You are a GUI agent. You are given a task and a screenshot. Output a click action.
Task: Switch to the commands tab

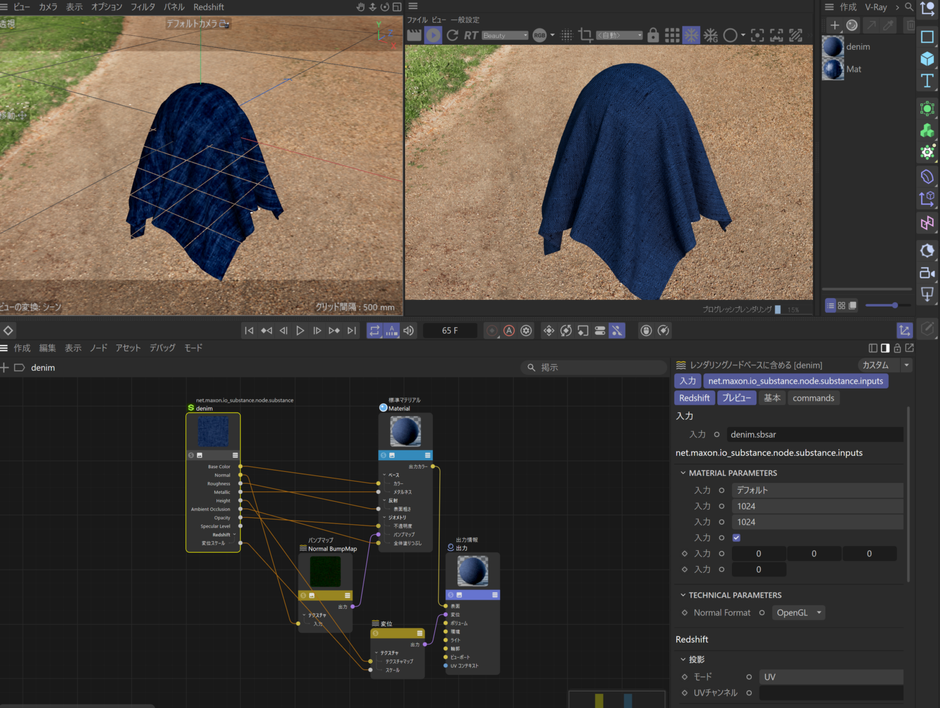click(813, 398)
